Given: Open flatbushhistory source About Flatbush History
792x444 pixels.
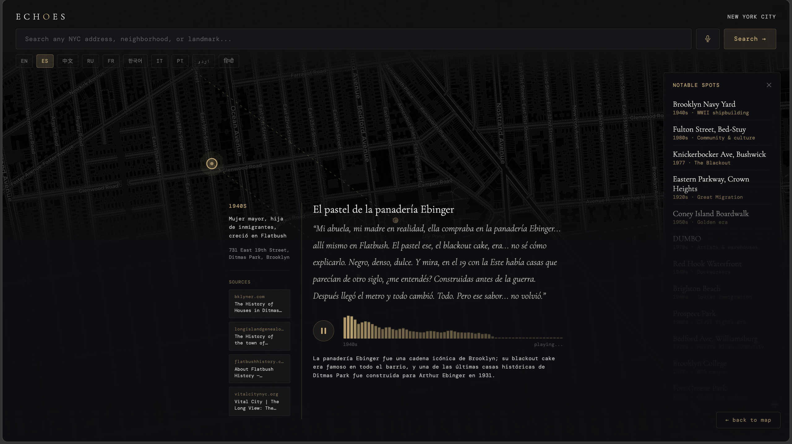Looking at the screenshot, I should coord(259,369).
